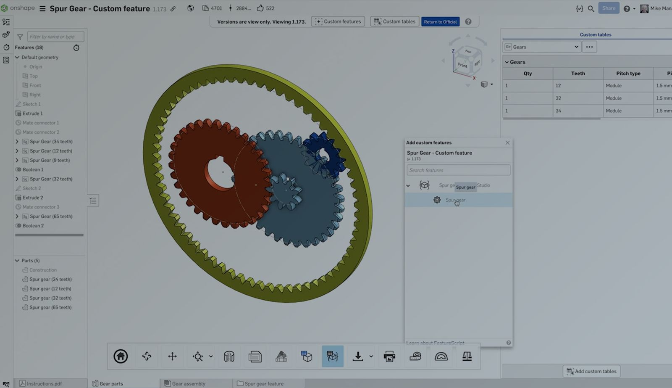
Task: Select the tape measure tool
Action: pos(415,356)
